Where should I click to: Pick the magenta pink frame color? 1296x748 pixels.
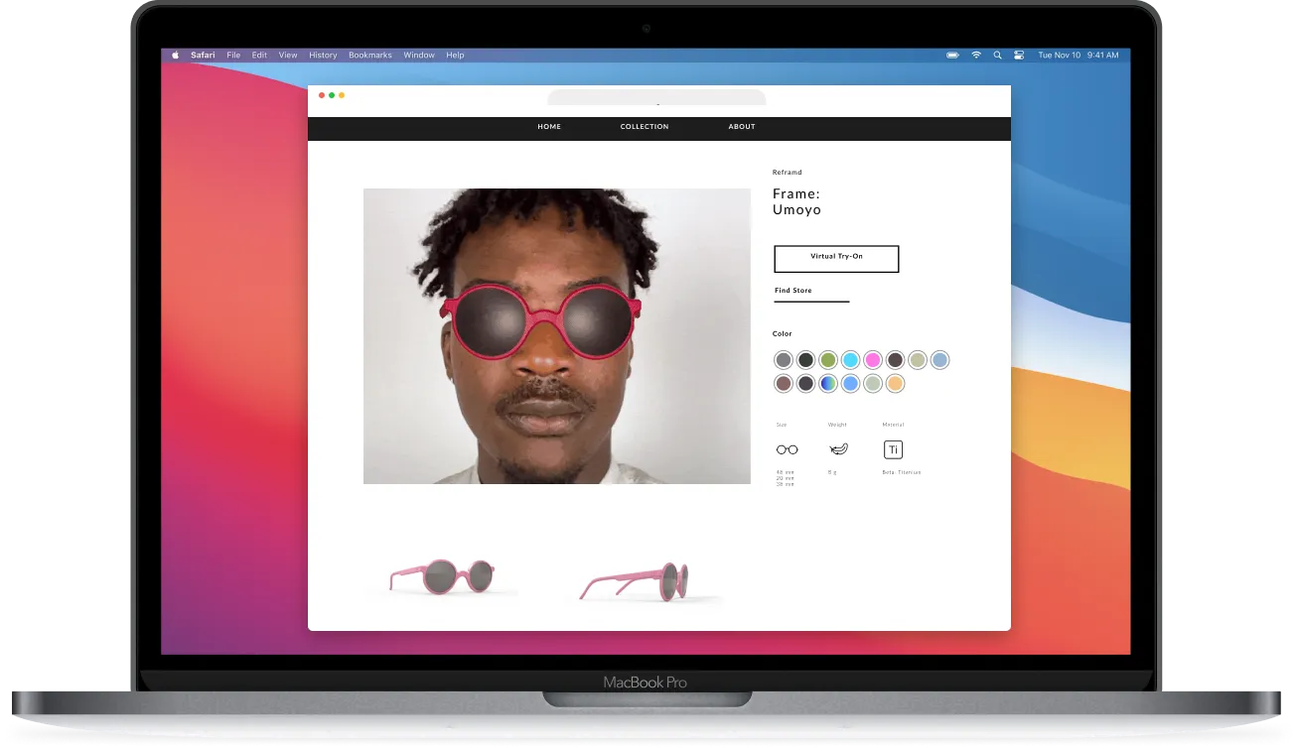click(873, 360)
